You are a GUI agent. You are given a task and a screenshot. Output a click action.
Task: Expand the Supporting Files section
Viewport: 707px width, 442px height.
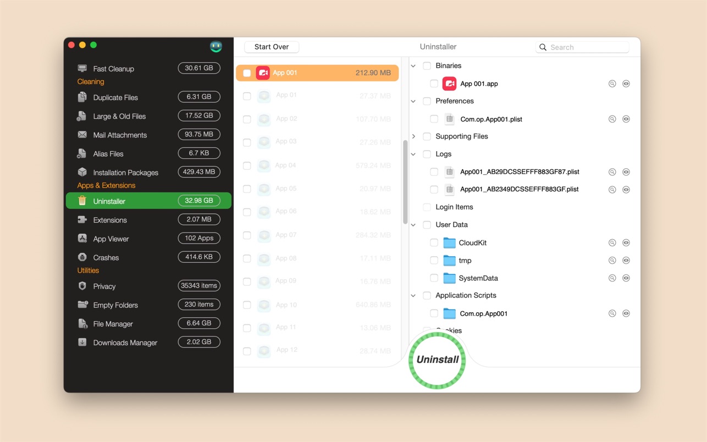coord(414,136)
